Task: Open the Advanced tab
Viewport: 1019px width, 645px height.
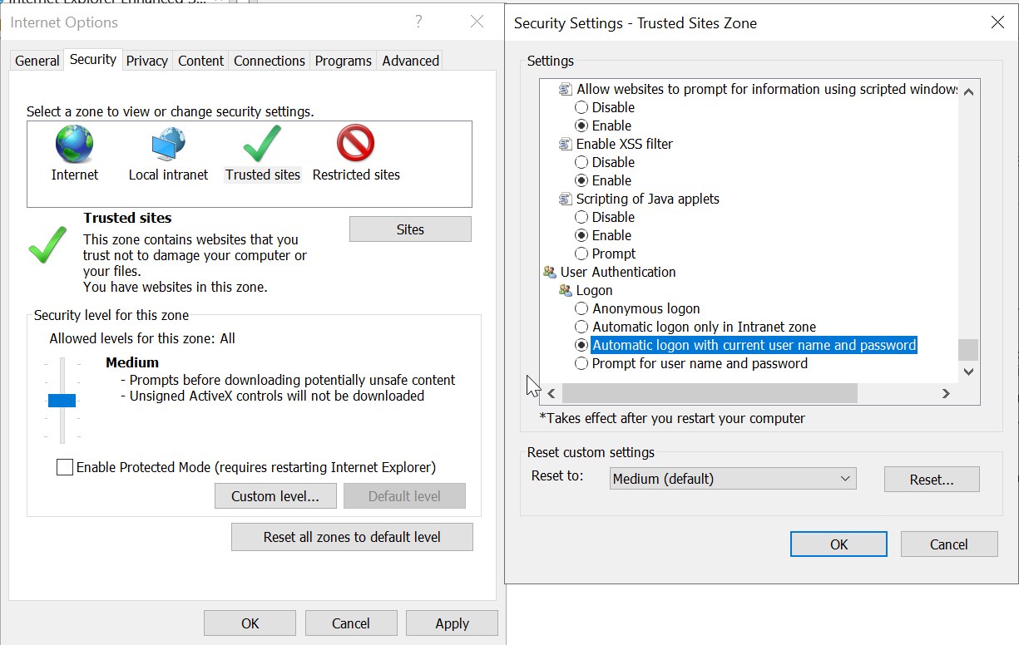Action: point(410,61)
